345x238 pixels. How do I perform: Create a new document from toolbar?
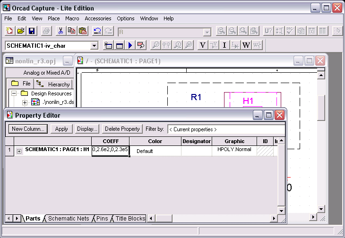pyautogui.click(x=9, y=31)
